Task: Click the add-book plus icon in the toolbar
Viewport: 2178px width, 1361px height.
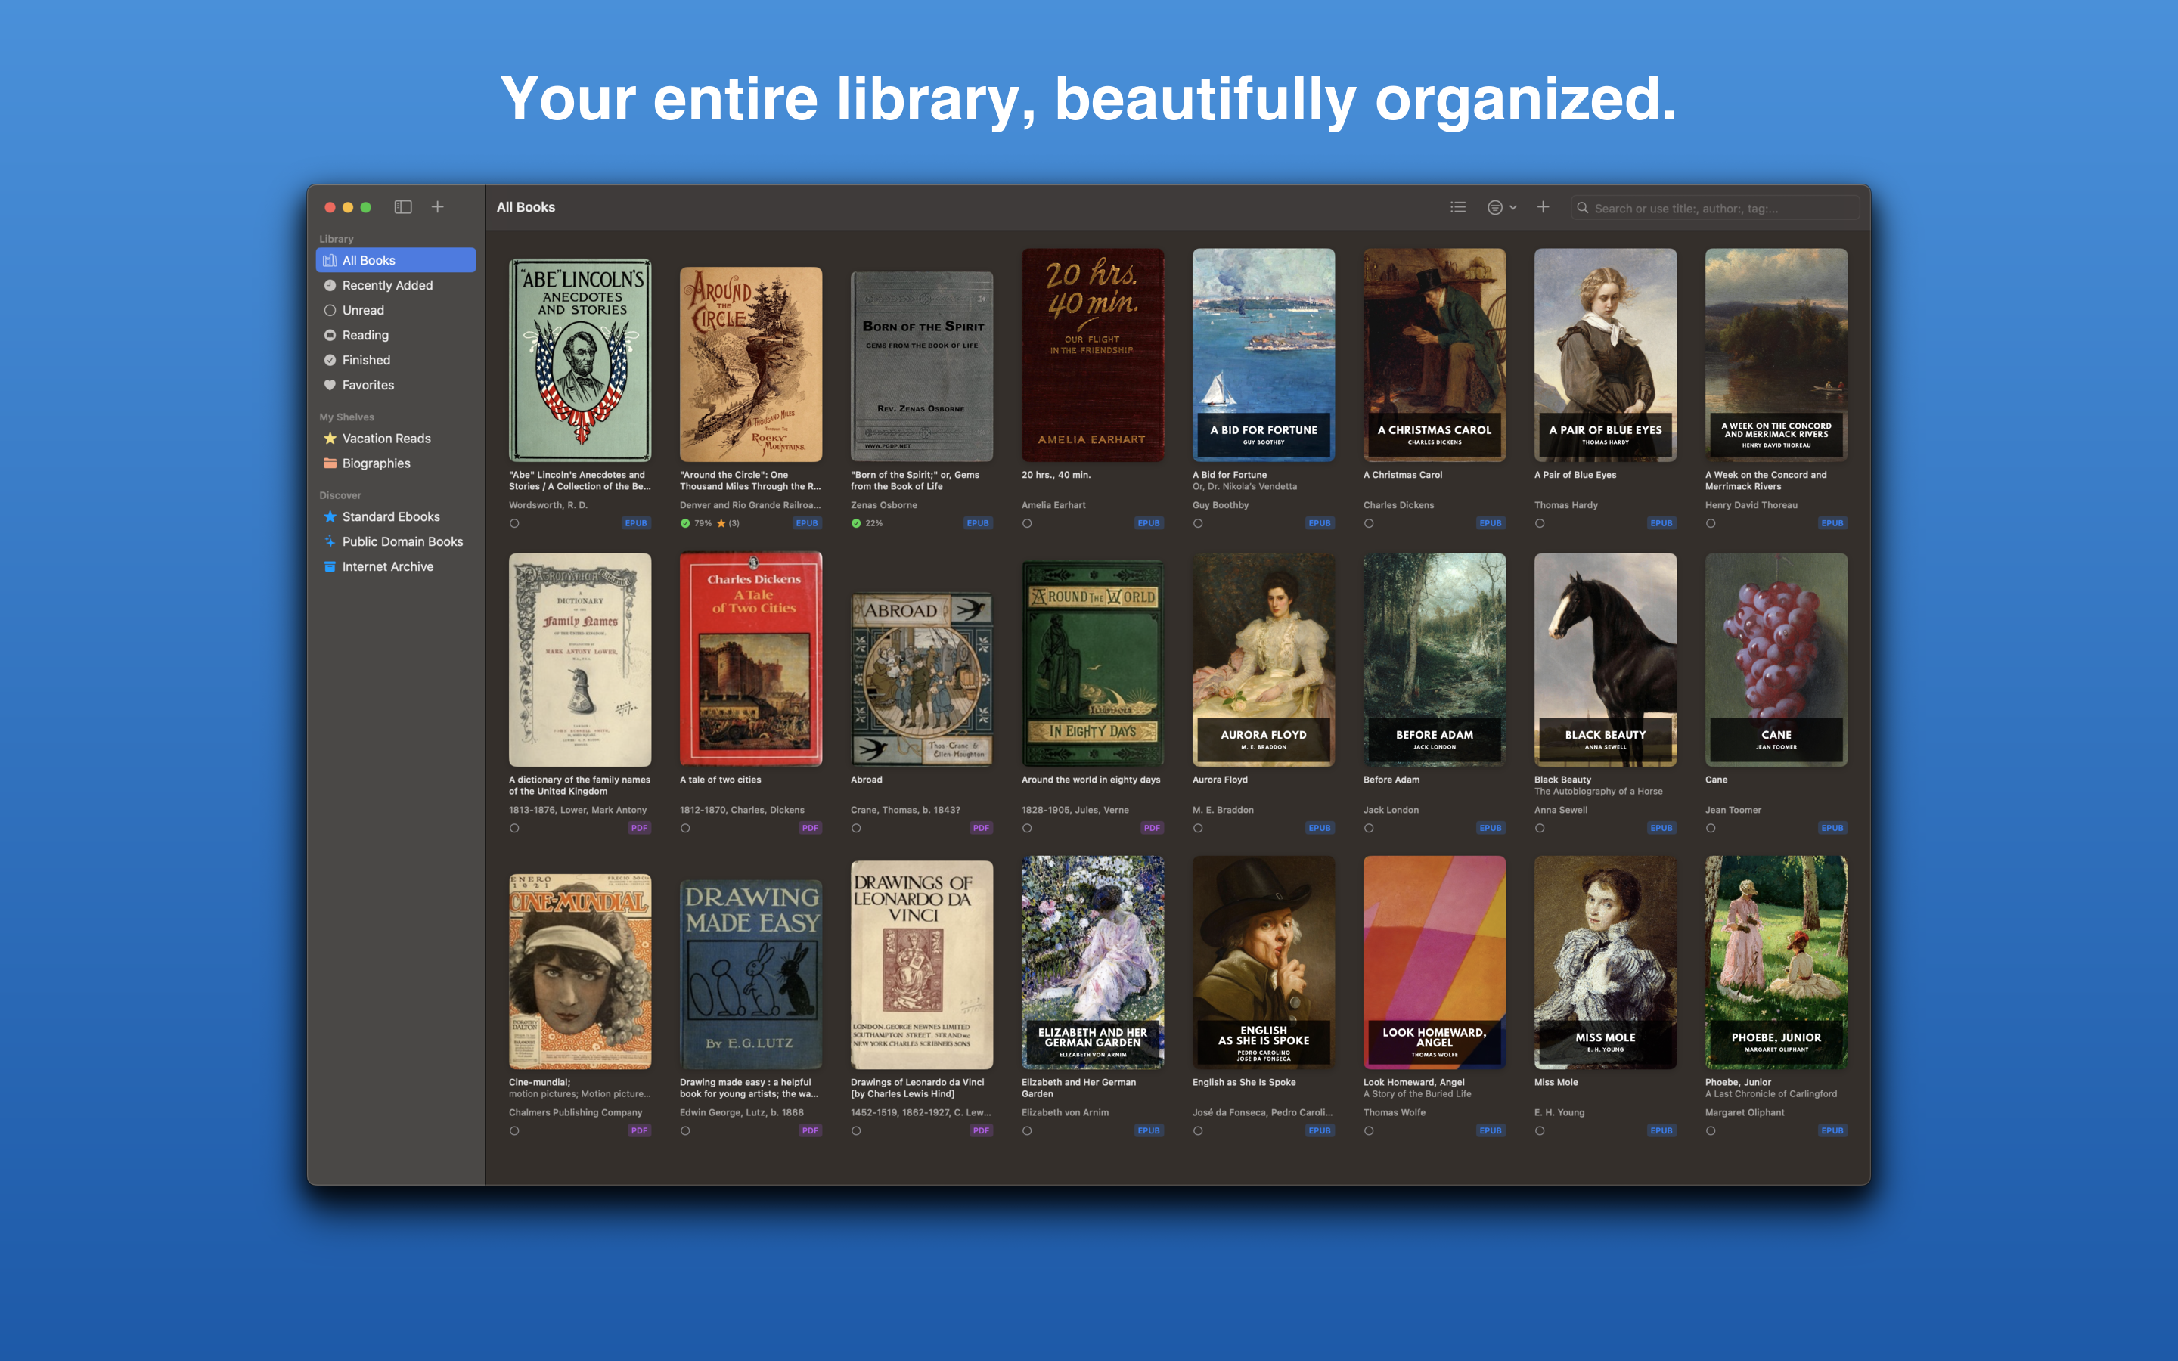Action: 1542,207
